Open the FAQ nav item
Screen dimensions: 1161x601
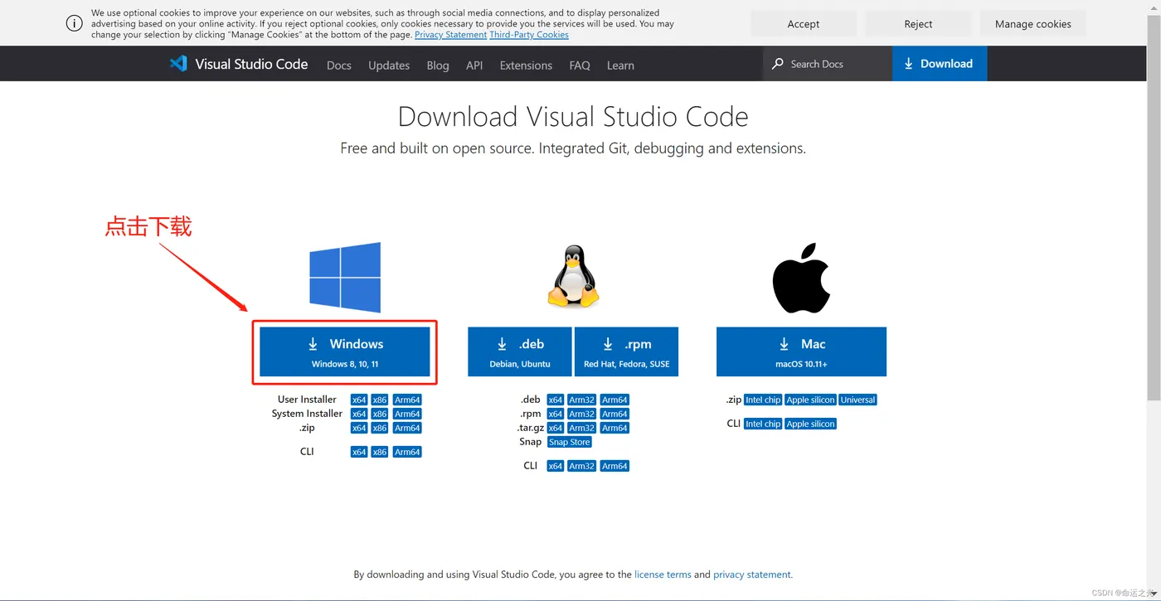pyautogui.click(x=580, y=65)
